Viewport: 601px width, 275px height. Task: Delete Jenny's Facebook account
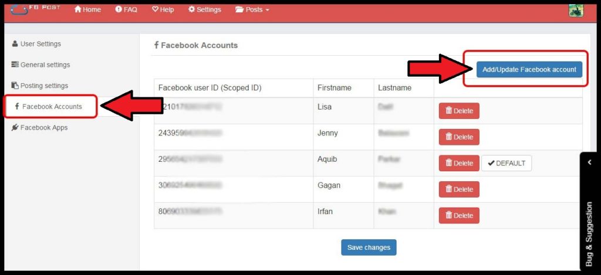point(459,137)
